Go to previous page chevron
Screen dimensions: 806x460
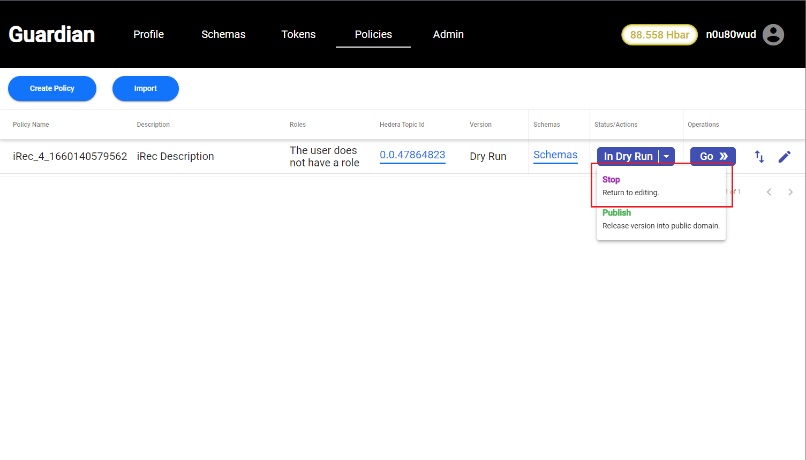(769, 192)
